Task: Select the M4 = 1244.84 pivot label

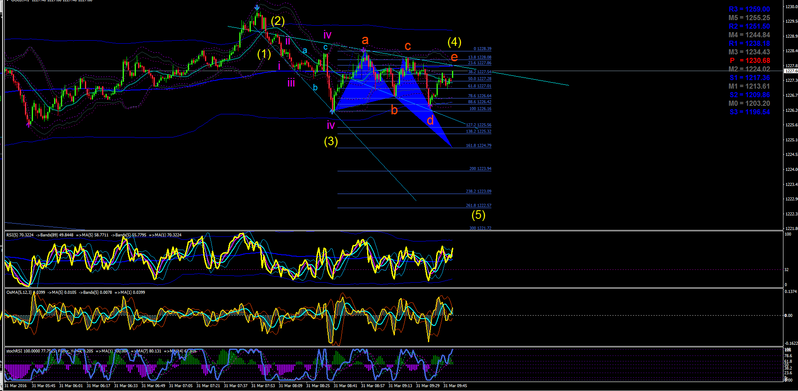Action: 749,35
